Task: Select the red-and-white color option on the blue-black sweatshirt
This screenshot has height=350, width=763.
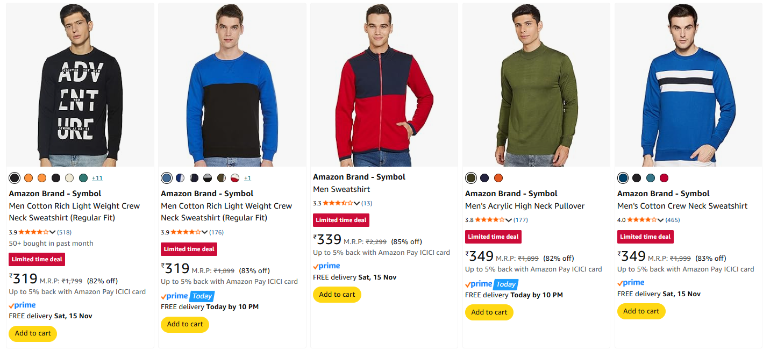Action: click(235, 178)
